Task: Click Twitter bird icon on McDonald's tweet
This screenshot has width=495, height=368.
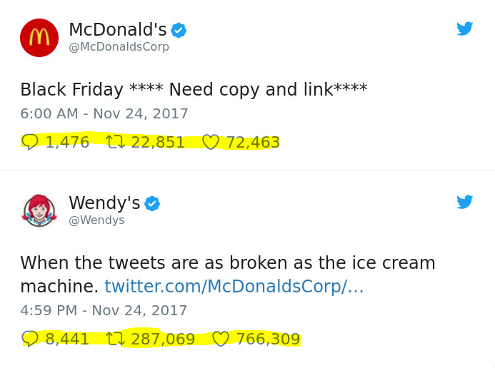Action: click(x=465, y=29)
